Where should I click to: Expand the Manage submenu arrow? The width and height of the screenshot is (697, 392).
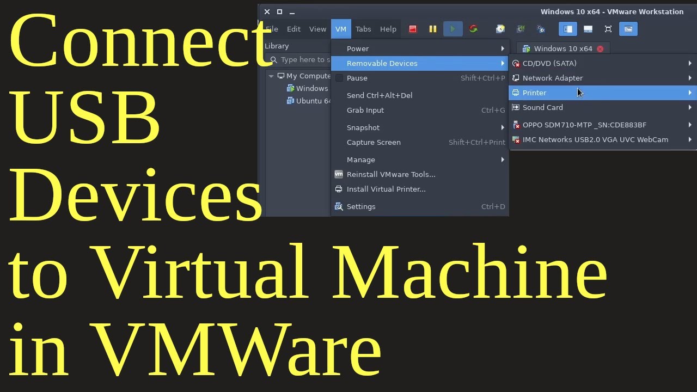pos(503,160)
